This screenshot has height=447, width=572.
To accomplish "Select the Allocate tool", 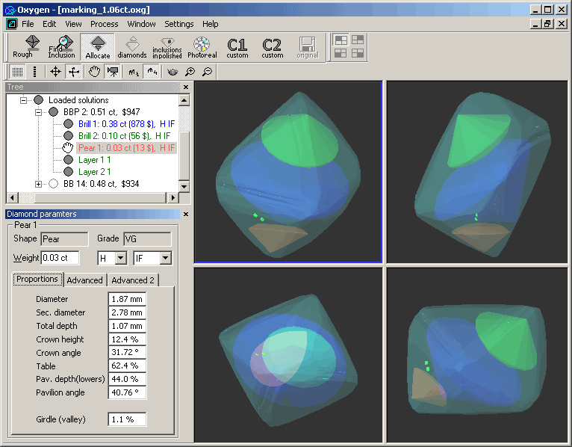I will [x=97, y=46].
